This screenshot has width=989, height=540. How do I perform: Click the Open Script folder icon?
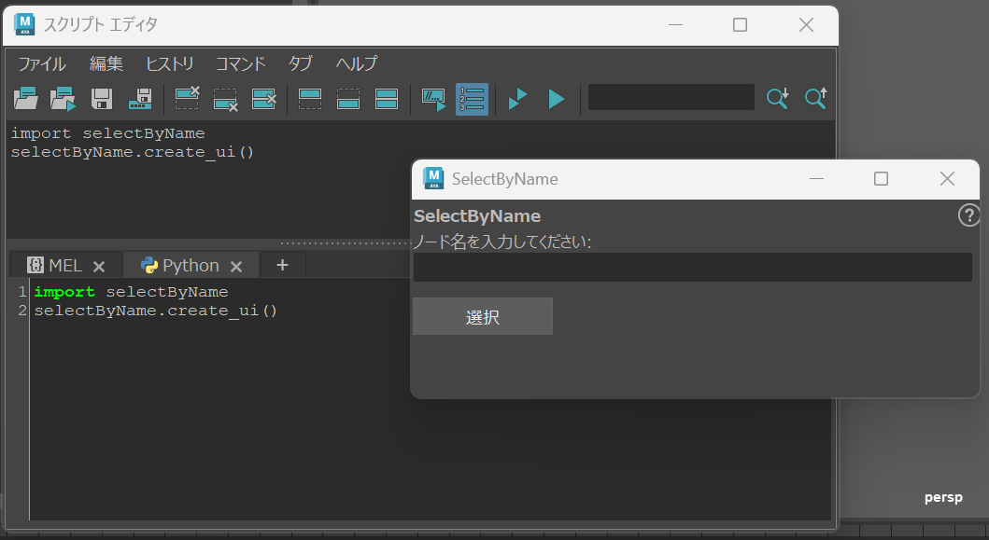tap(25, 98)
